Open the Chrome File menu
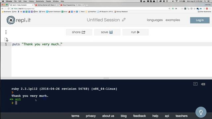212x119 pixels. 15,1
